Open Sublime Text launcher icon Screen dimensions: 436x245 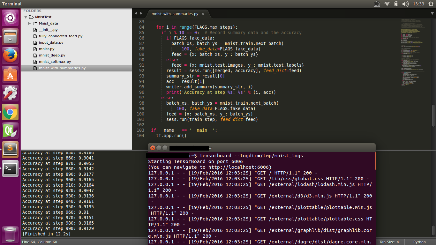[x=11, y=149]
